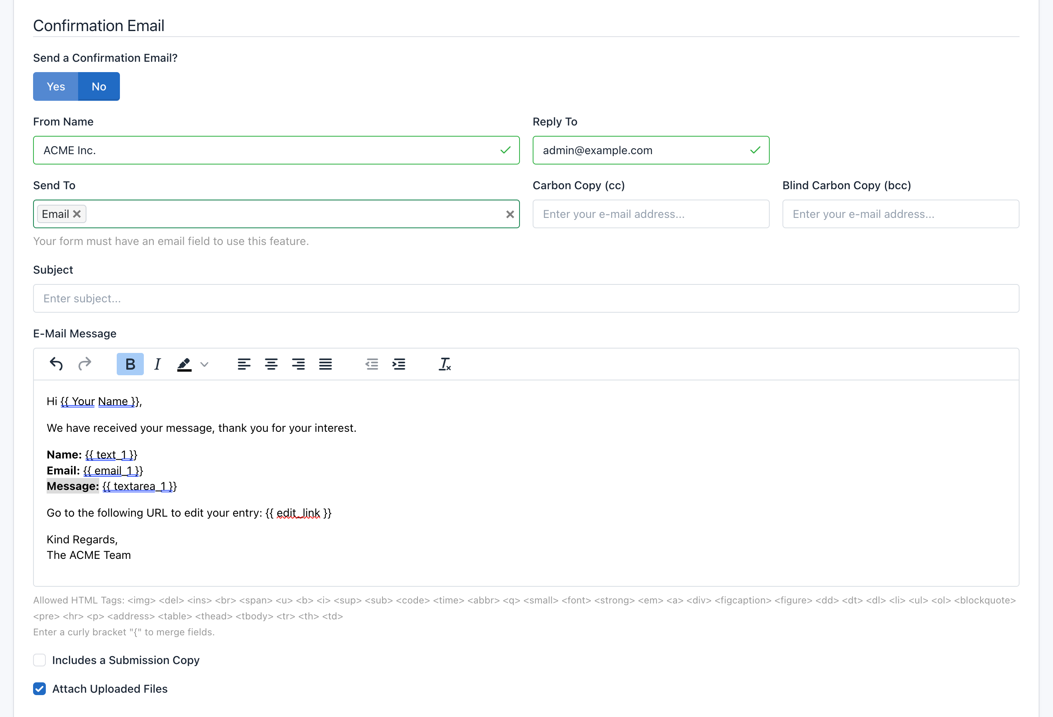This screenshot has height=717, width=1053.
Task: Disable Attach Uploaded Files
Action: [x=39, y=689]
